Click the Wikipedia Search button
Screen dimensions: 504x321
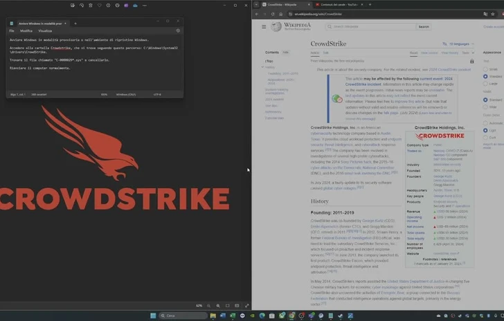click(x=423, y=26)
